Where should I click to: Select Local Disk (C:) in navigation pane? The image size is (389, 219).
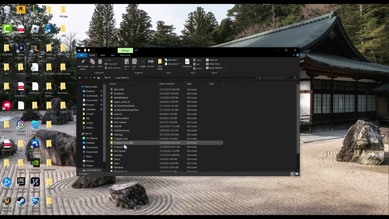coord(93,170)
